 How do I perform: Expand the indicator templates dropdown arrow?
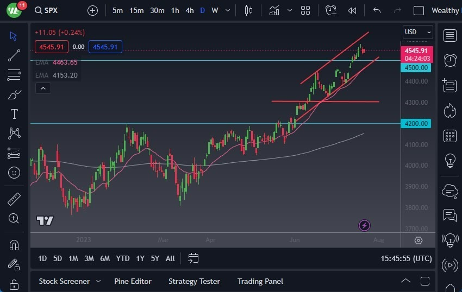tap(290, 11)
